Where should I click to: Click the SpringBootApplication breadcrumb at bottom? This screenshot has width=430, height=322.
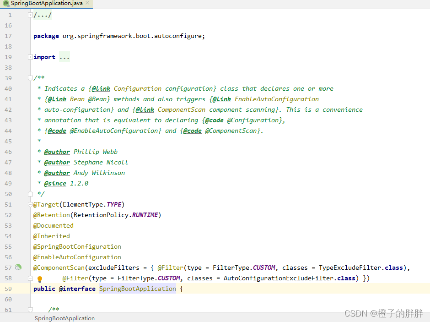pyautogui.click(x=64, y=318)
